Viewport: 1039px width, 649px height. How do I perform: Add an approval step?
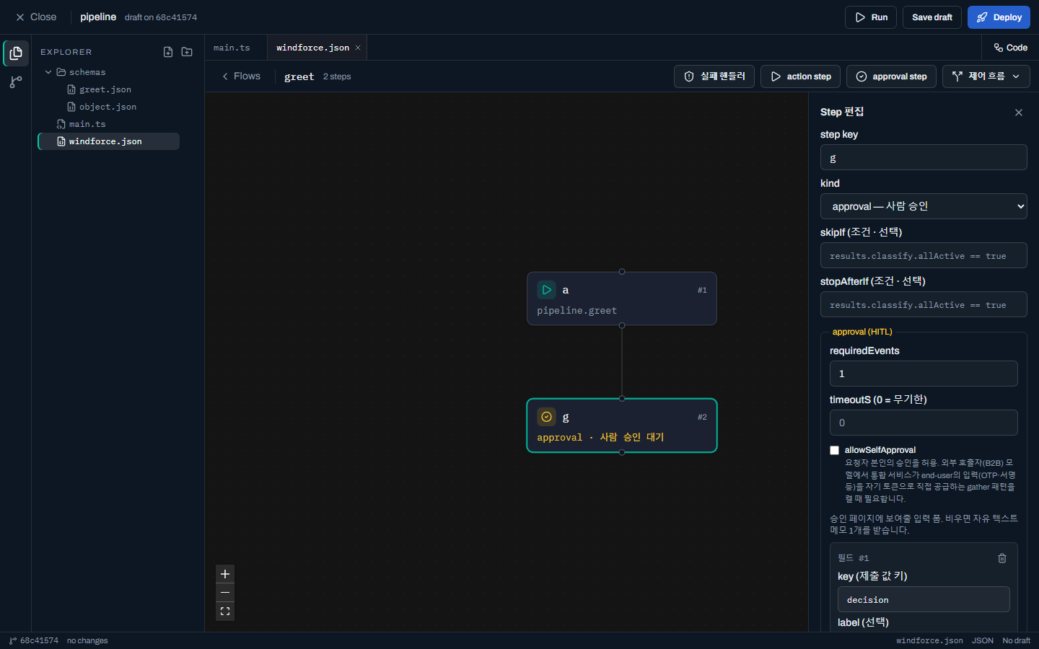tap(891, 76)
